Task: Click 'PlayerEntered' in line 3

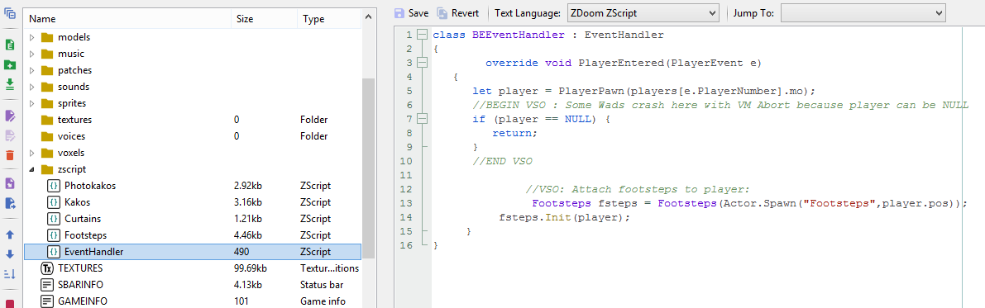Action: tap(620, 64)
